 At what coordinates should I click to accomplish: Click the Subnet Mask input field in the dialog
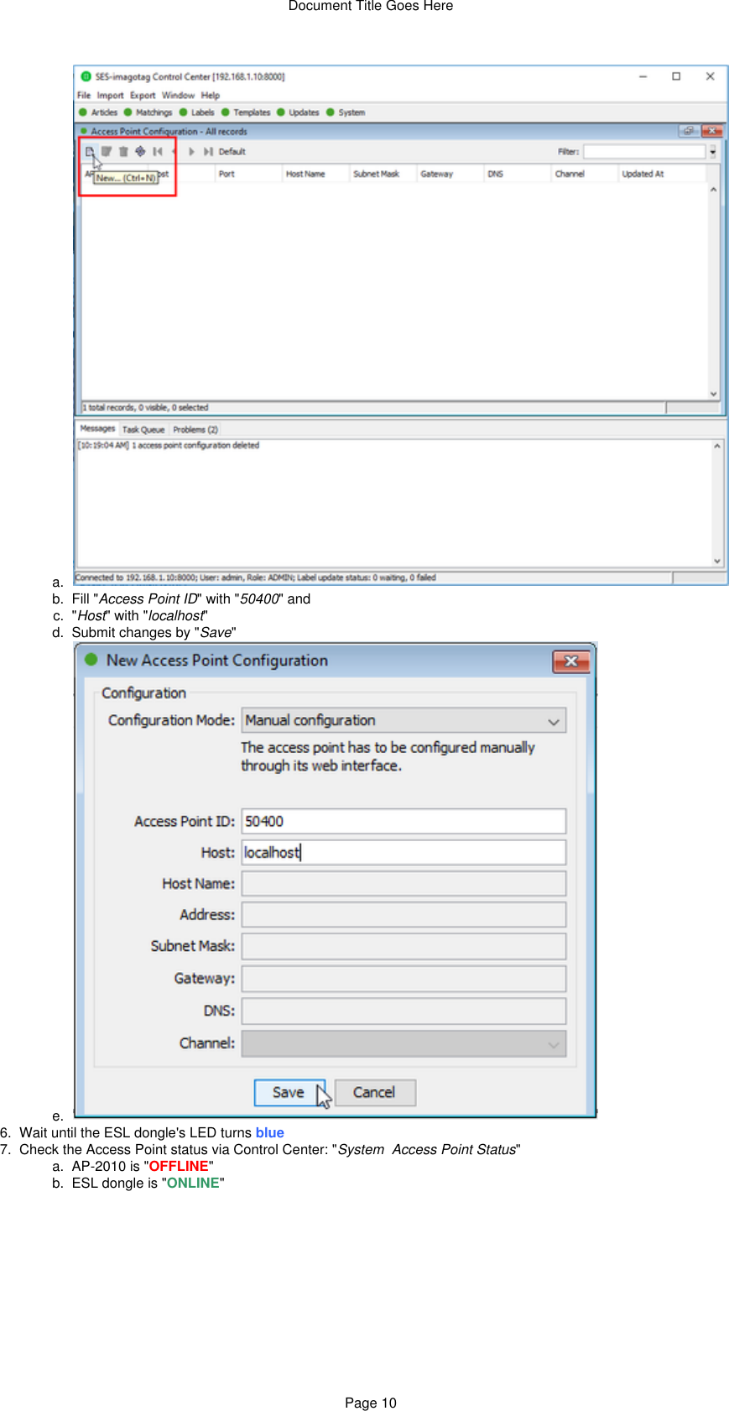tap(404, 946)
